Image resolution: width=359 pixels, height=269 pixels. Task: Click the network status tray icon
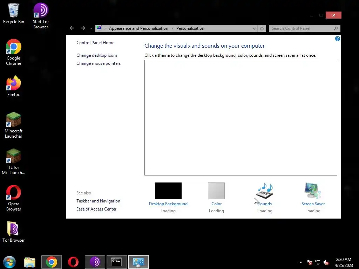[318, 262]
